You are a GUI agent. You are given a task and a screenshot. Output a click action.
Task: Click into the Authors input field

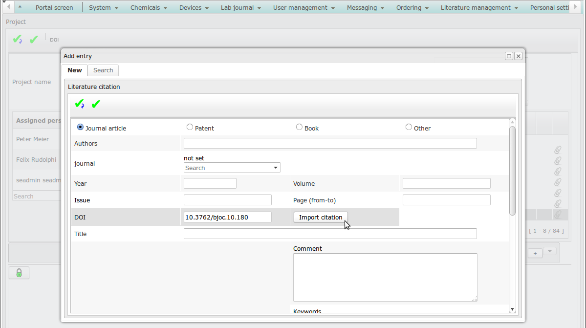coord(330,143)
